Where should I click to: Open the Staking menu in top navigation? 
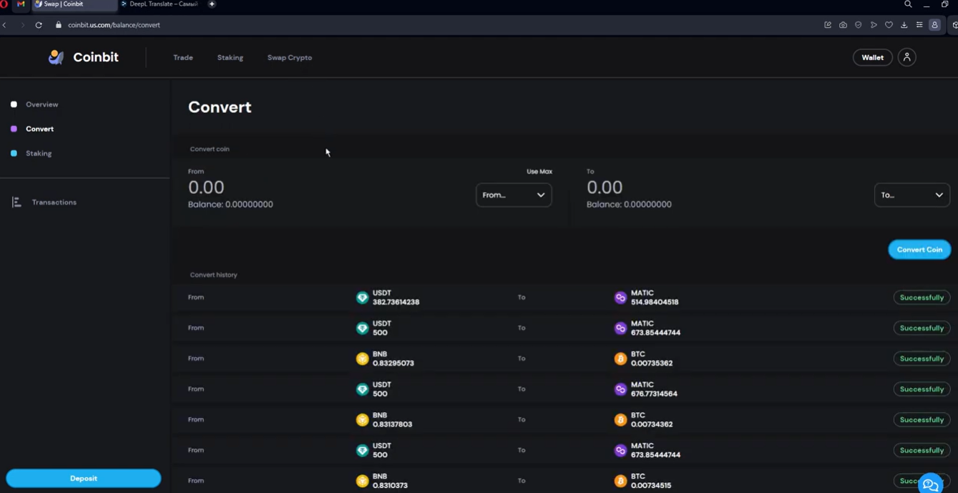230,58
